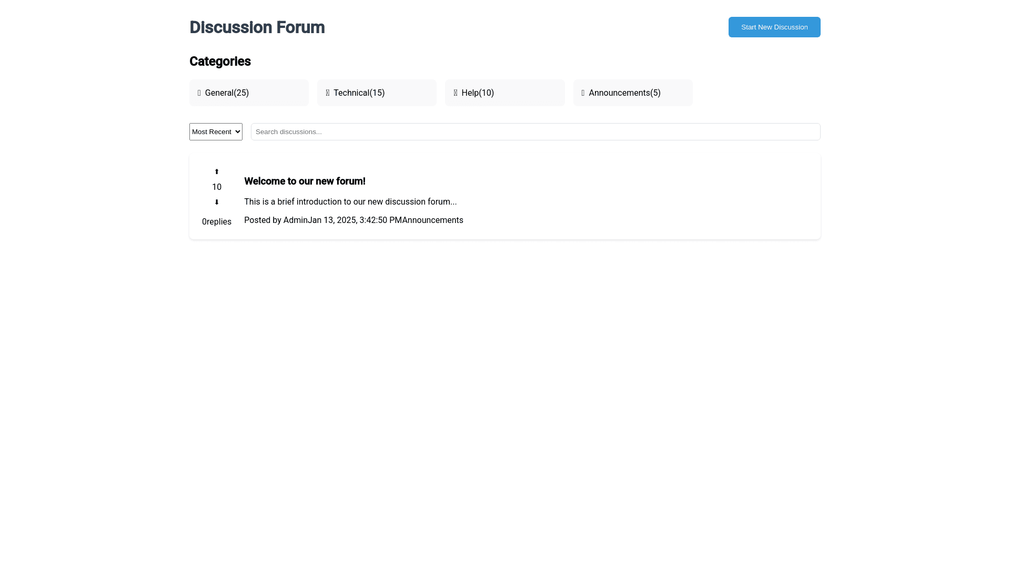Click the Technical category icon
This screenshot has width=1010, height=568.
click(328, 93)
